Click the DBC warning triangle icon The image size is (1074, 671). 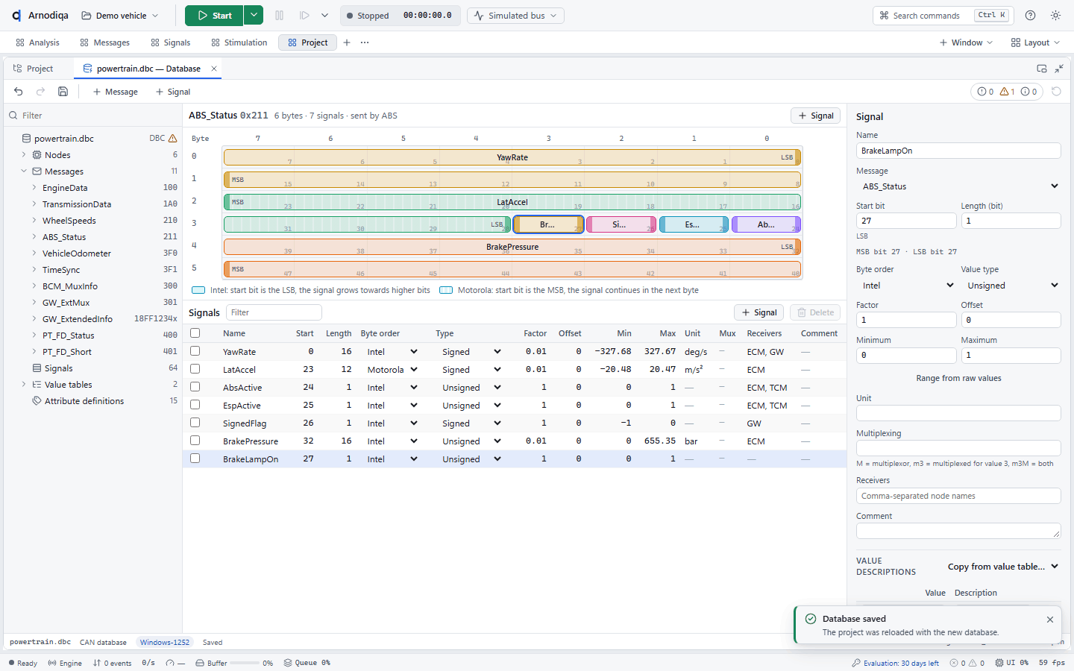[173, 139]
